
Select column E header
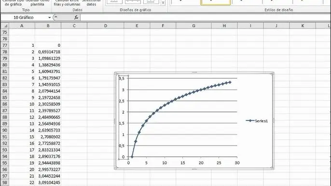coord(137,26)
